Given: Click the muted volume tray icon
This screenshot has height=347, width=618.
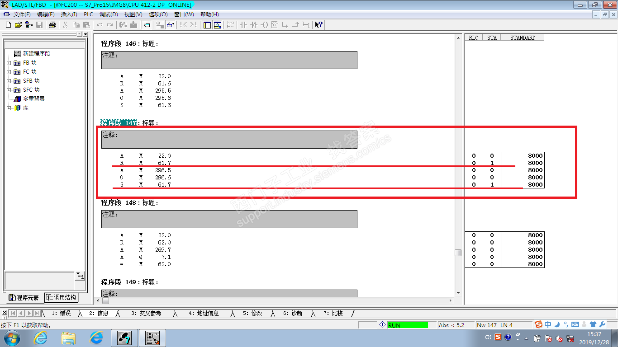Looking at the screenshot, I should coord(559,338).
